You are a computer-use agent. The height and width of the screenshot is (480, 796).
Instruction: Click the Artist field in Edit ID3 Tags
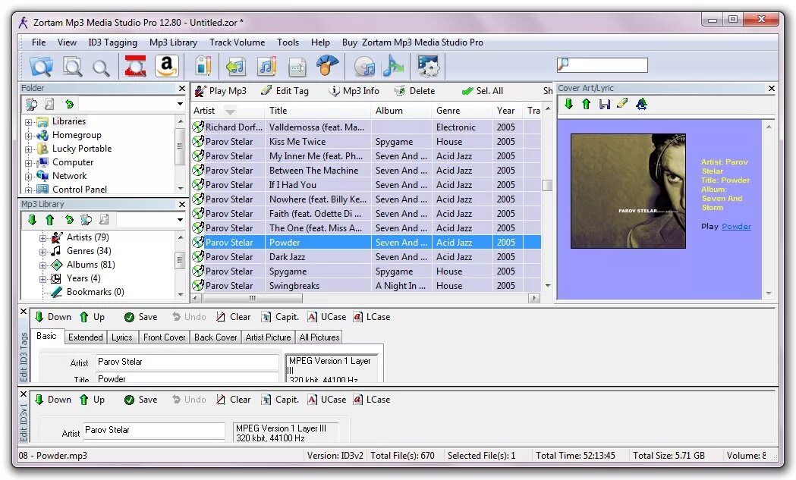(x=187, y=362)
